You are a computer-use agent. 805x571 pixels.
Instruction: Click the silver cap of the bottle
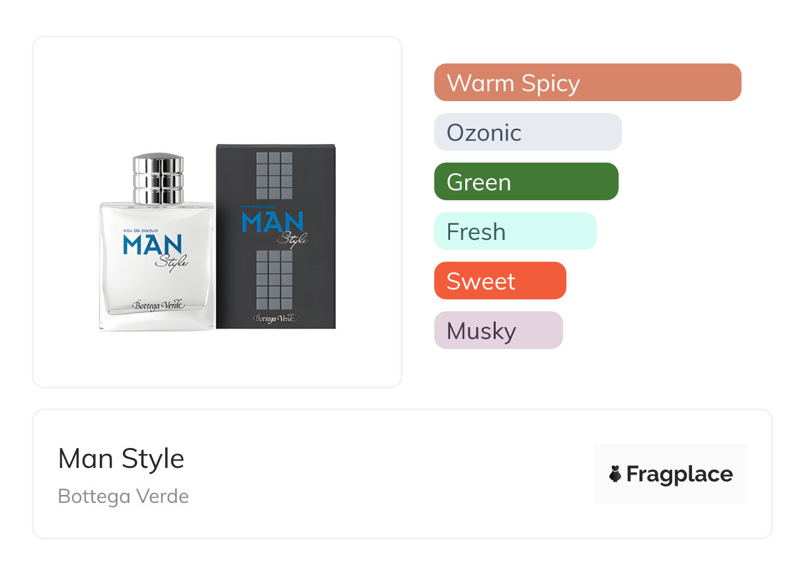(158, 178)
